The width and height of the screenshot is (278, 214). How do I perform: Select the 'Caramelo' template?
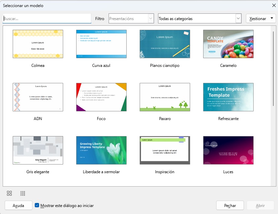tap(228, 44)
